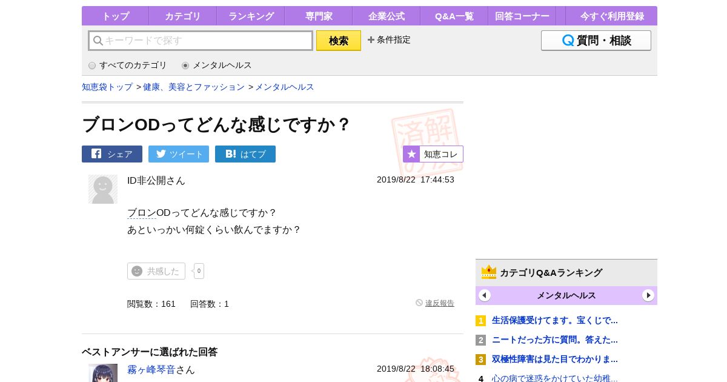The width and height of the screenshot is (727, 382).
Task: Open the Q&A一覧 tab
Action: [454, 16]
